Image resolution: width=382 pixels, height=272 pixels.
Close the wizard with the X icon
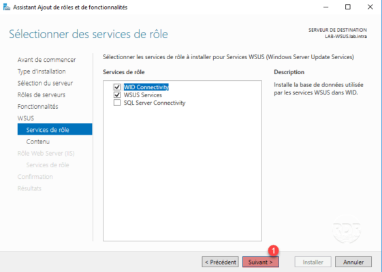(x=370, y=7)
